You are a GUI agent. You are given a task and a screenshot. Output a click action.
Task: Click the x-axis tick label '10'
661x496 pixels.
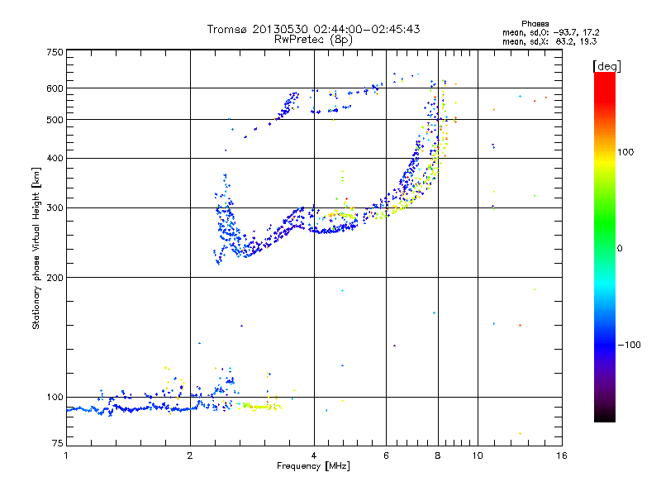478,455
